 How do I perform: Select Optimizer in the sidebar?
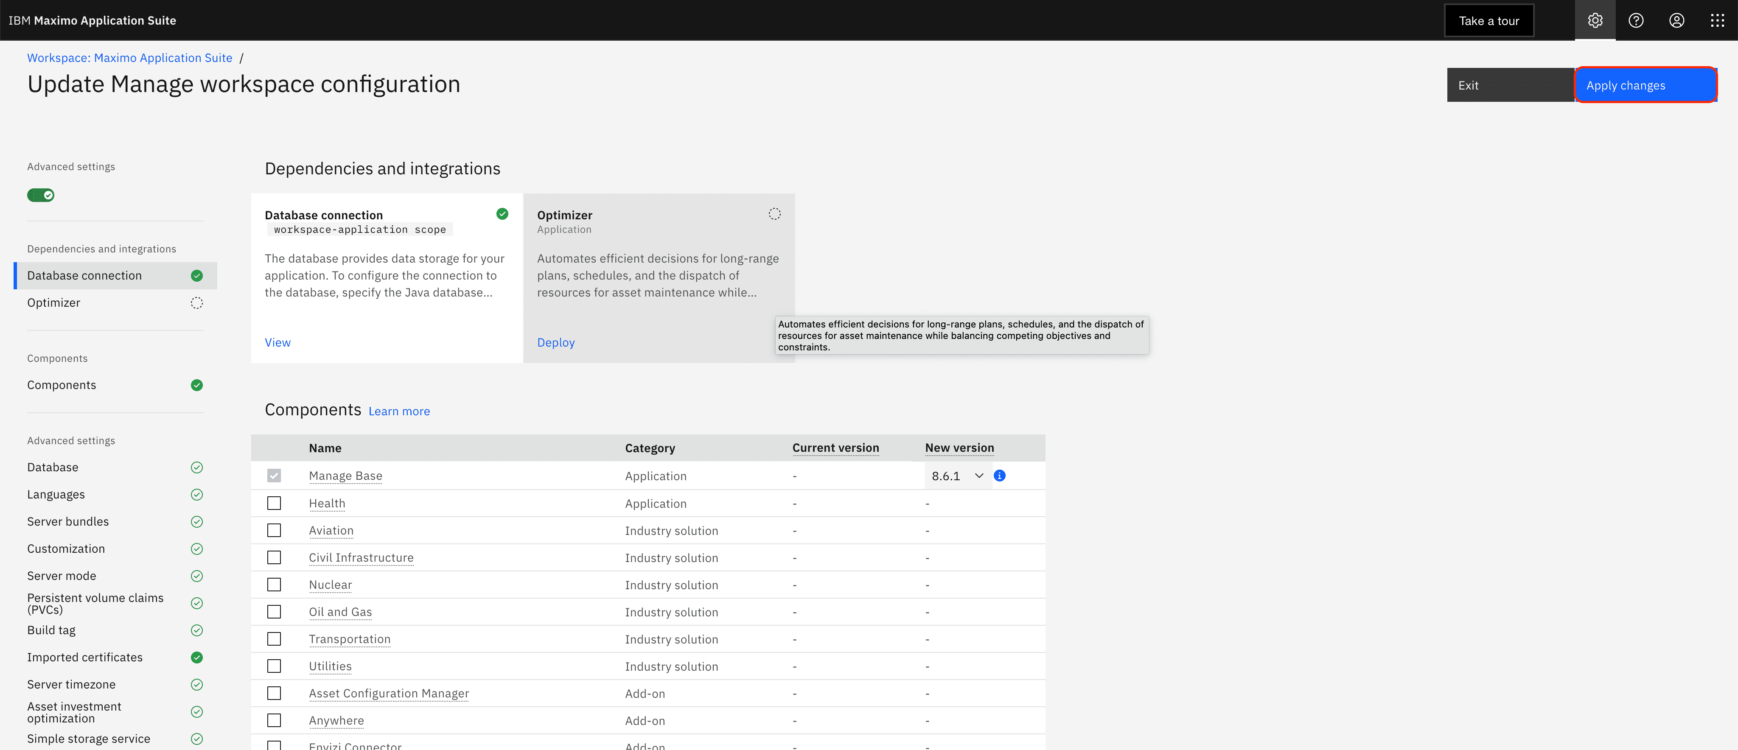[115, 303]
